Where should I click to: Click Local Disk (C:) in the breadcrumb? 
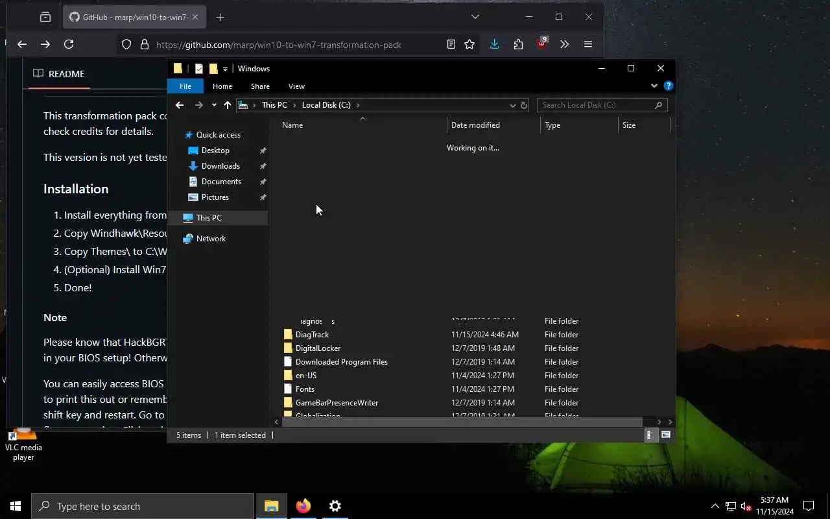[326, 105]
